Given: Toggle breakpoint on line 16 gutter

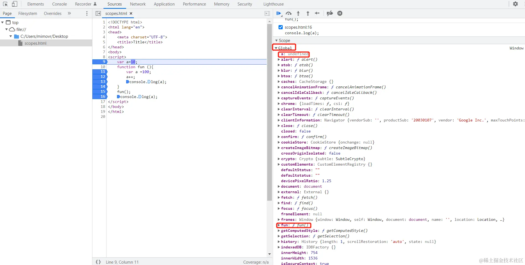Looking at the screenshot, I should tap(100, 97).
